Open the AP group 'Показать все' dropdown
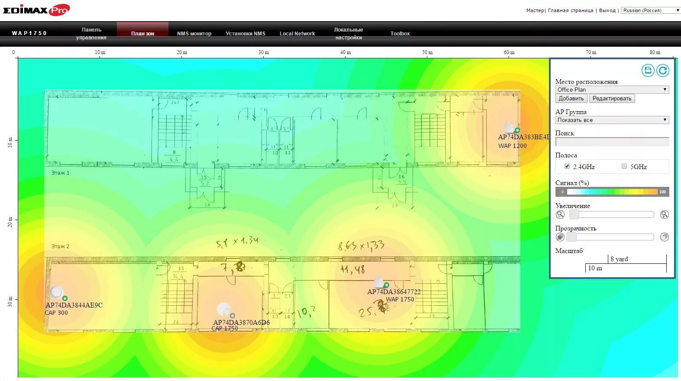Screen dimensions: 681x381 point(612,120)
